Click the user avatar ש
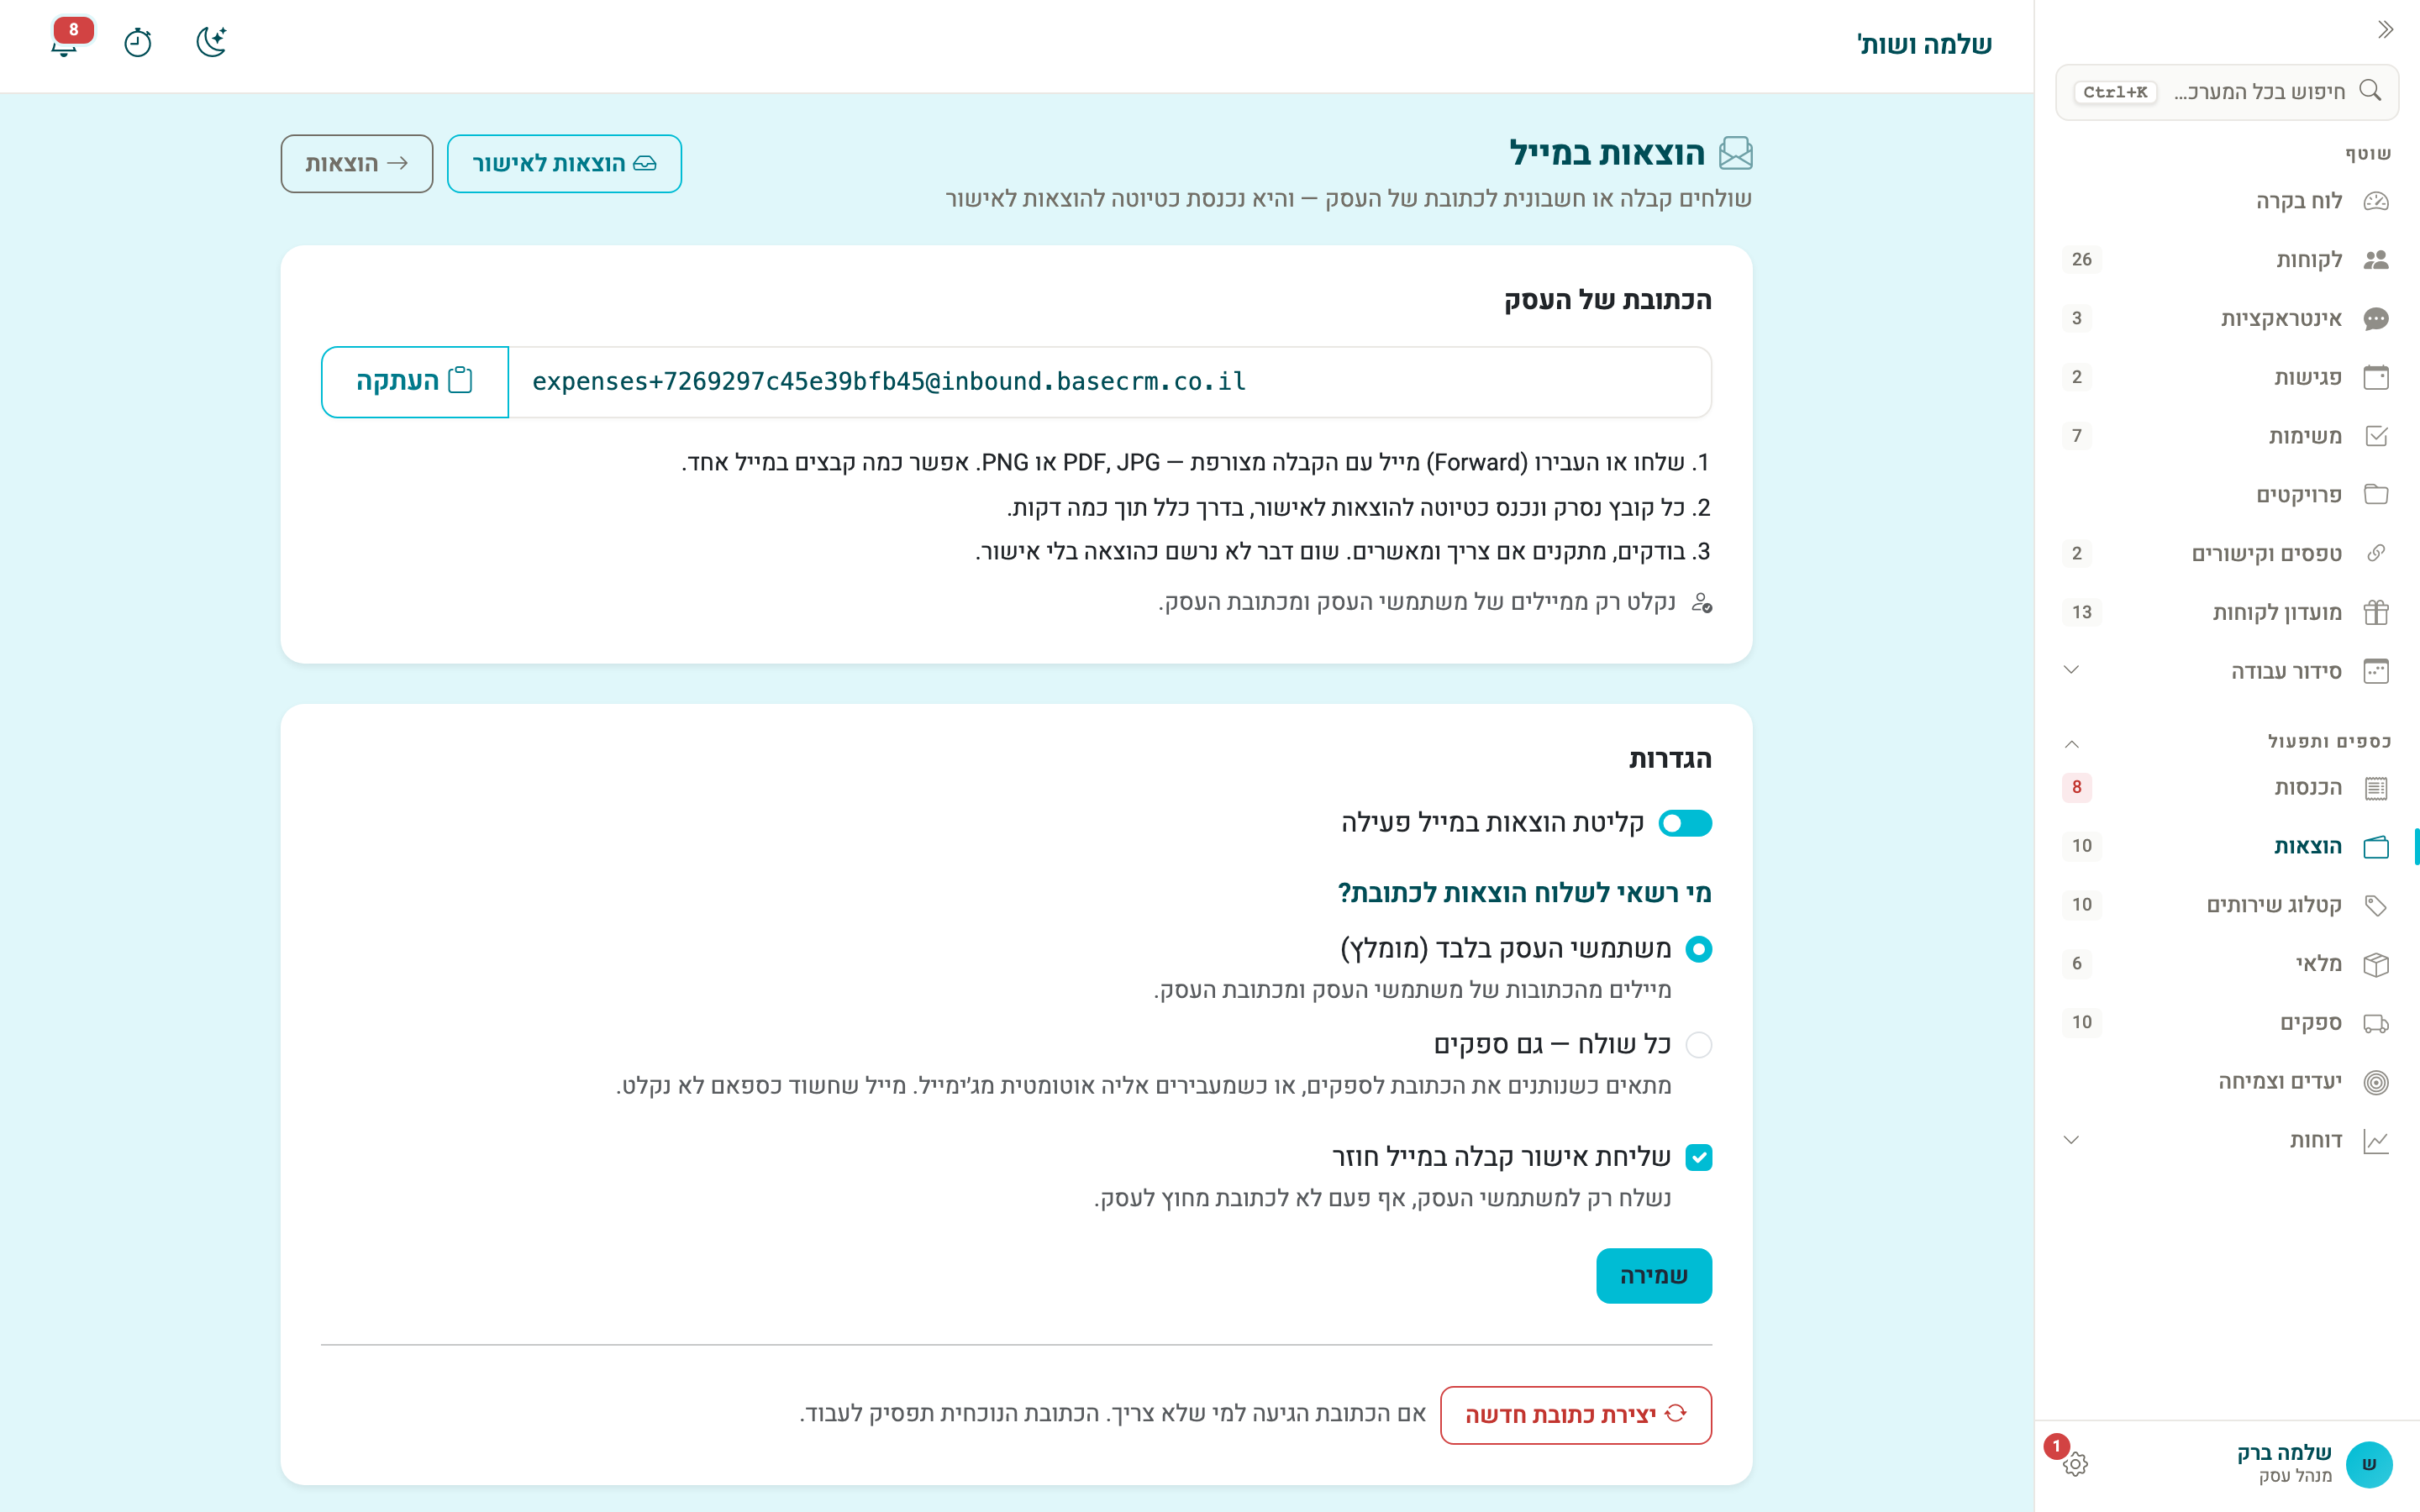This screenshot has height=1512, width=2420. 2369,1464
